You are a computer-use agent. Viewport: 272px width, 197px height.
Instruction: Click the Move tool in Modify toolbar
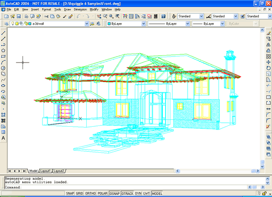[x=268, y=62]
